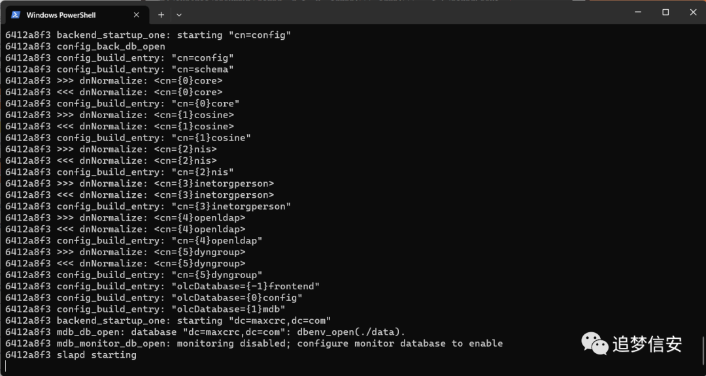The width and height of the screenshot is (706, 376).
Task: Click the "cn={3}inetorgperson" config_build_entry line
Action: 148,206
